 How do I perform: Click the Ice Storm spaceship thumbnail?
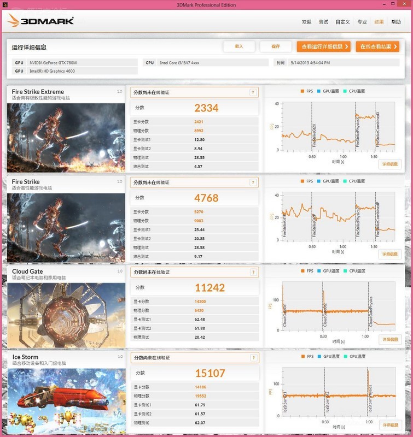[x=67, y=401]
